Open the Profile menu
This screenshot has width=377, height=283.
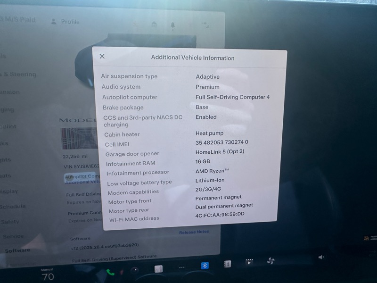pos(65,22)
